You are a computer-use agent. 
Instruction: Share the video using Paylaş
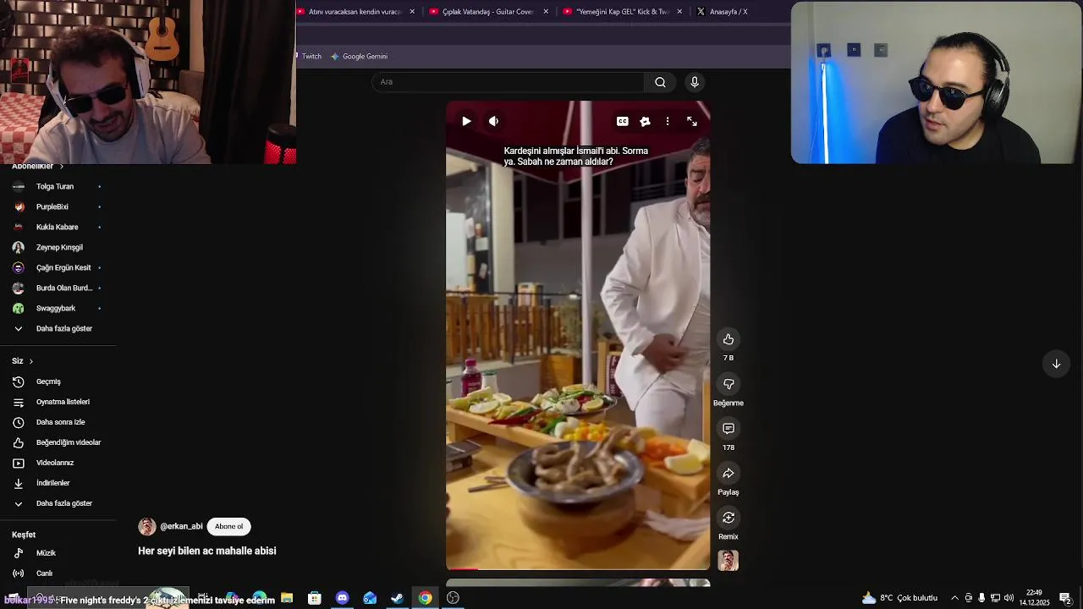[728, 473]
